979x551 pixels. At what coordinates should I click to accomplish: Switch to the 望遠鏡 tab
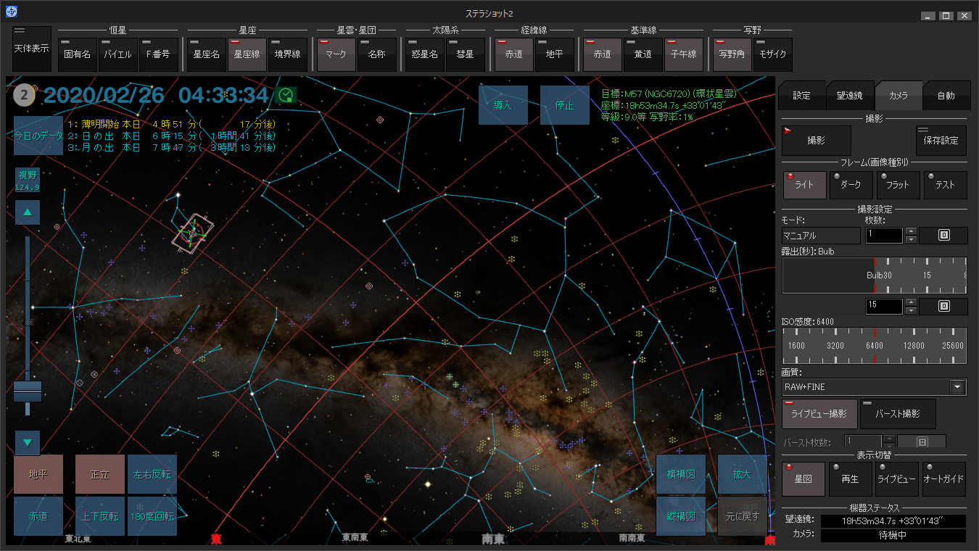click(849, 96)
